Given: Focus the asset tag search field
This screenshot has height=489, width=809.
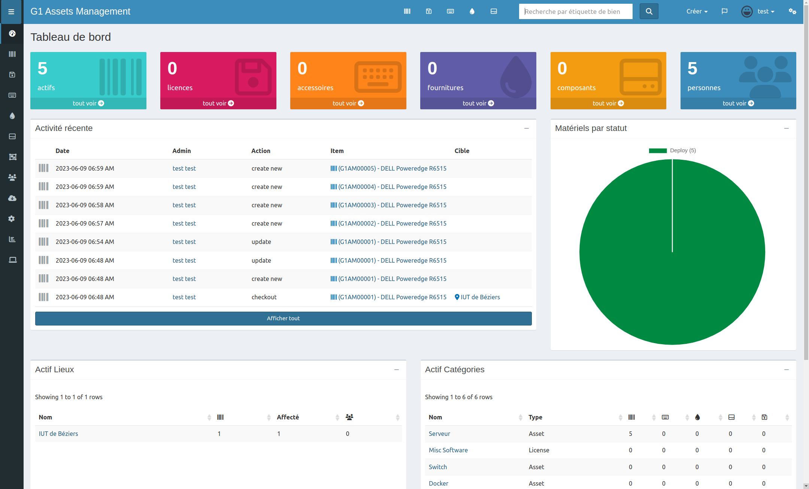Looking at the screenshot, I should coord(575,11).
